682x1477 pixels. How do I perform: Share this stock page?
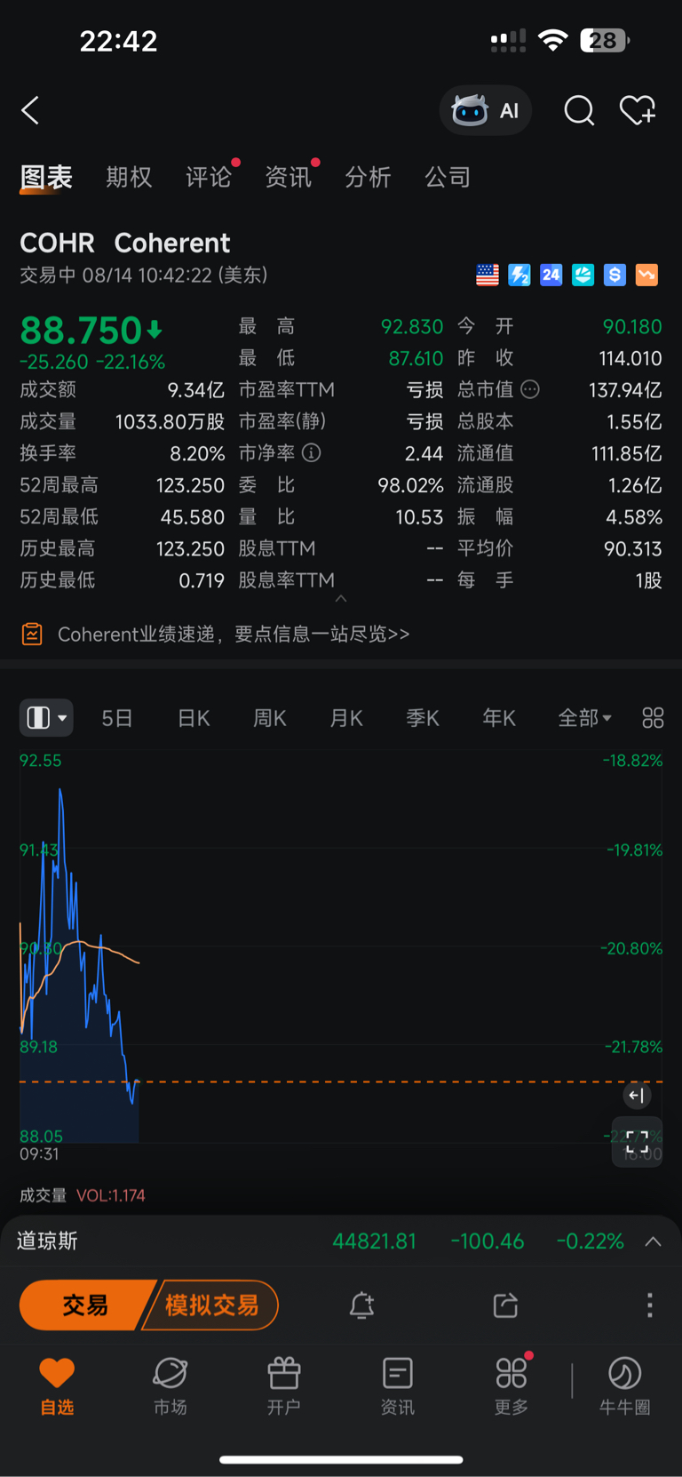(x=505, y=1305)
